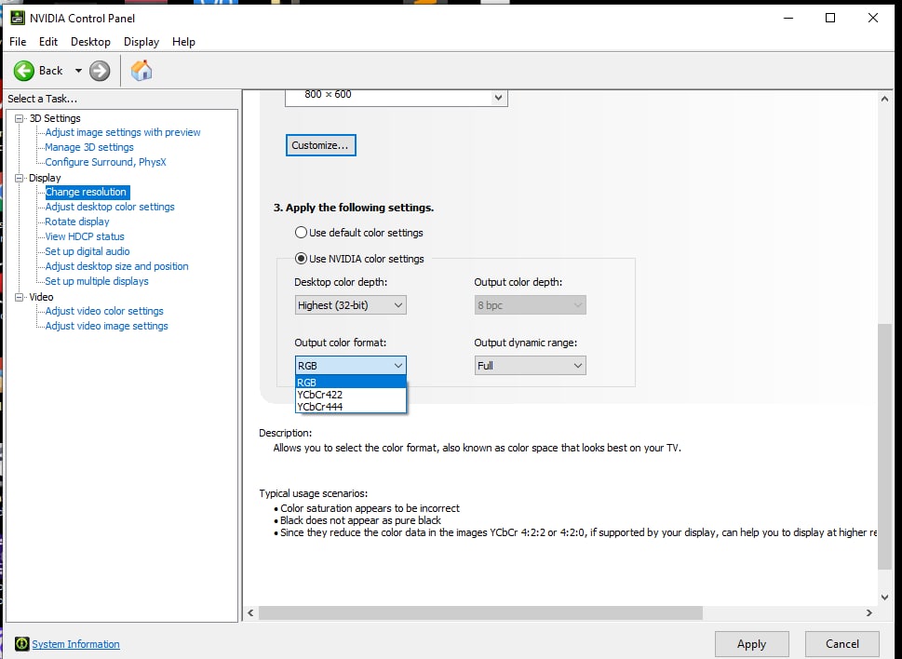Click the Back label in toolbar
The image size is (902, 659).
tap(50, 71)
